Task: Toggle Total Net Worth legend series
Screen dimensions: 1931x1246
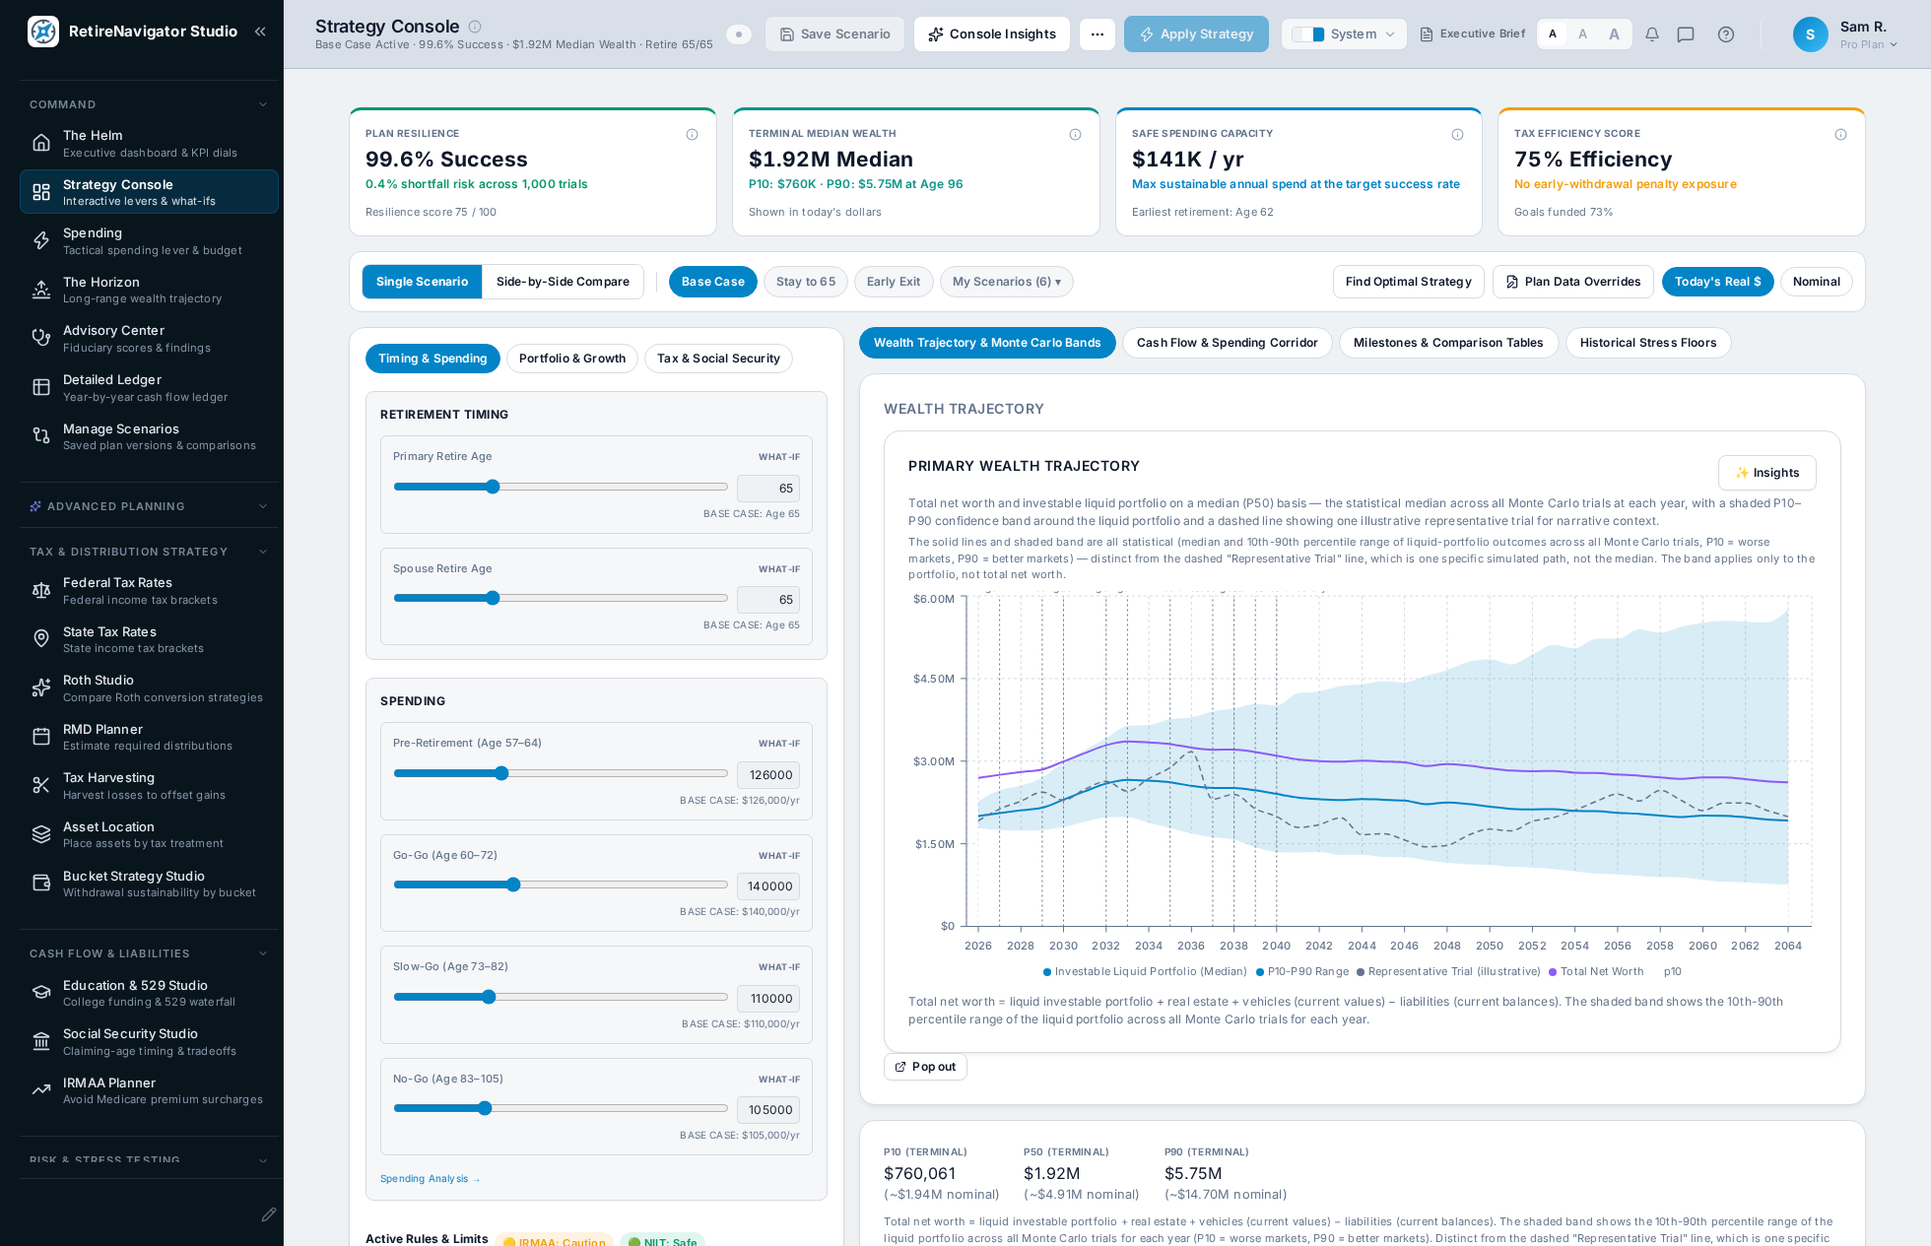Action: click(x=1596, y=972)
